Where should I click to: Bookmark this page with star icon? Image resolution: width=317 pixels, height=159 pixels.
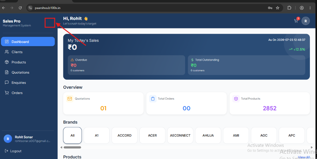tap(277, 8)
